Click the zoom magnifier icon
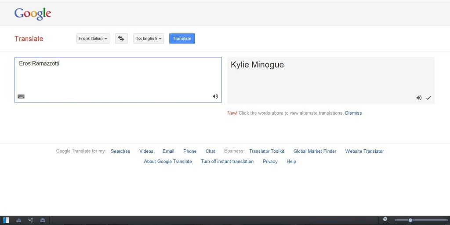 coord(385,220)
